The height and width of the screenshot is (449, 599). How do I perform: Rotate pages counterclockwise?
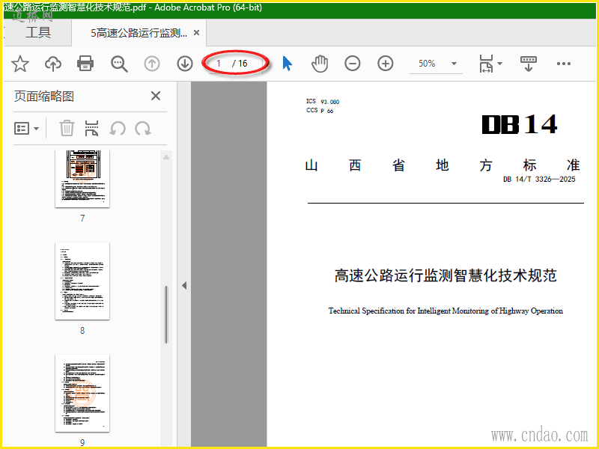pos(118,128)
